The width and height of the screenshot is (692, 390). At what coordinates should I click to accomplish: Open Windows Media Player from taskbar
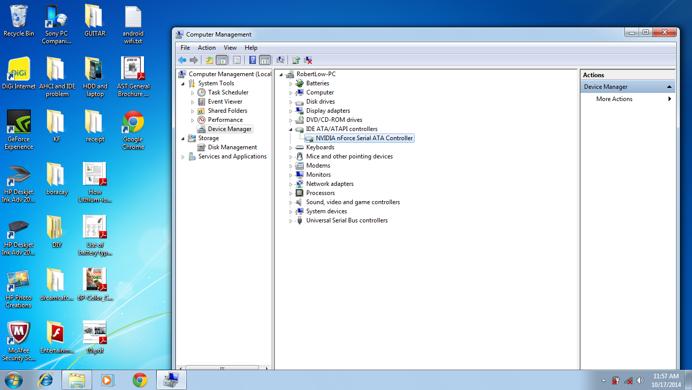(x=107, y=380)
